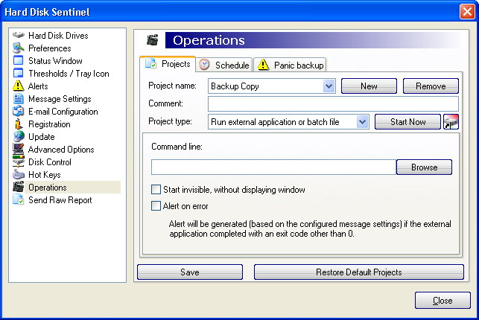Click the Send Raw Report sidebar icon
The height and width of the screenshot is (320, 479).
19,199
